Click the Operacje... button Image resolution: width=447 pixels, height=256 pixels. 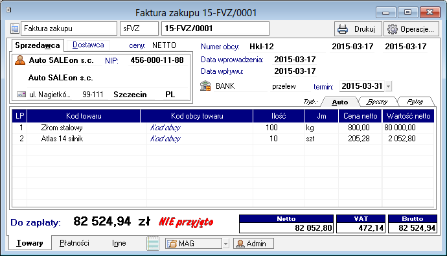[411, 29]
